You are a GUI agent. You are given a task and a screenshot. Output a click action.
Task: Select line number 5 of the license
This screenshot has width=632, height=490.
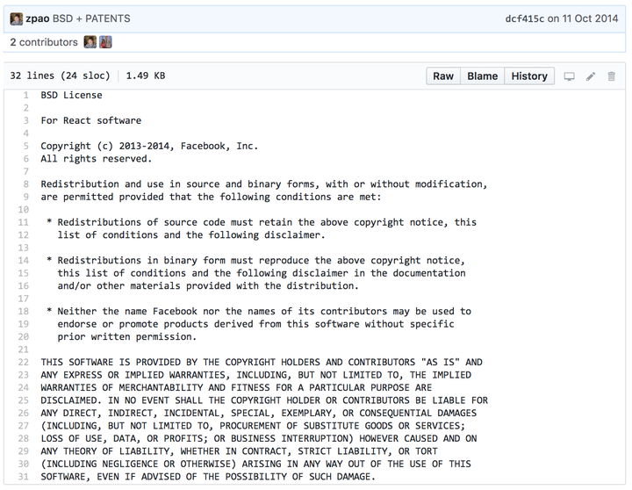tap(25, 146)
